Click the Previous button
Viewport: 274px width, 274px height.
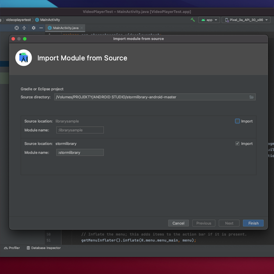click(x=204, y=223)
